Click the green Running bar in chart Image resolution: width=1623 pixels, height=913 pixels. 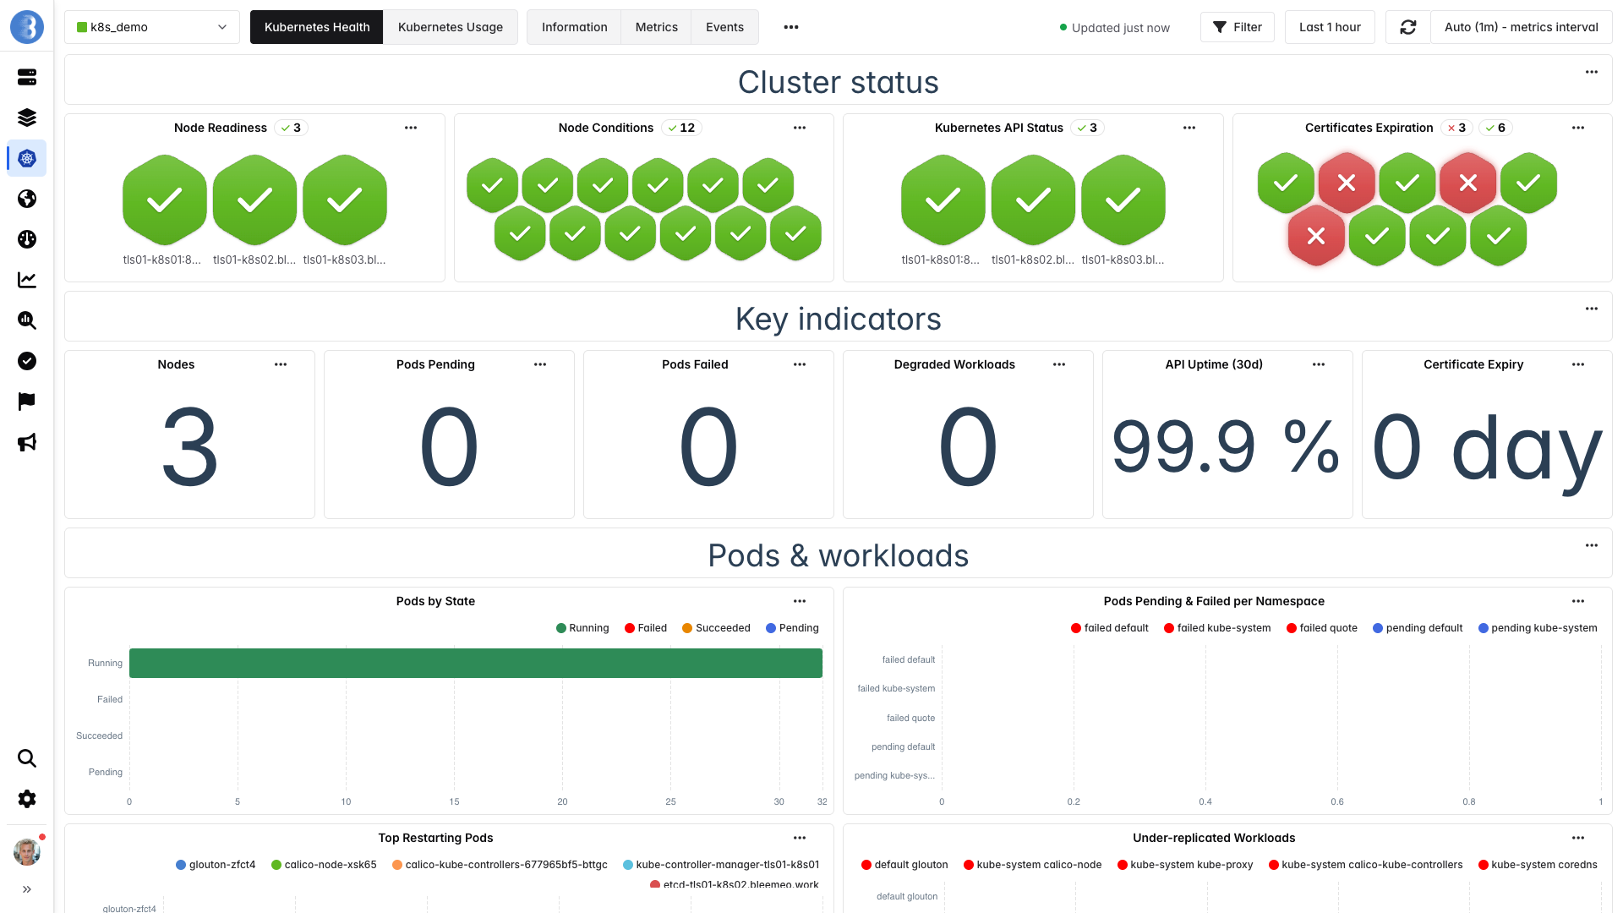pos(475,663)
